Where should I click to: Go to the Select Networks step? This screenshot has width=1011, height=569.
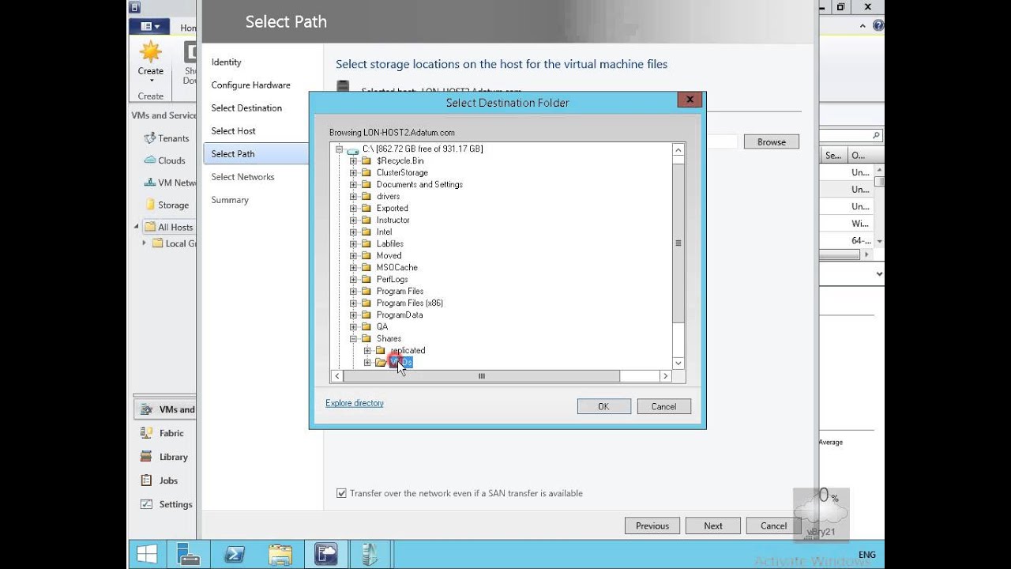(x=242, y=177)
